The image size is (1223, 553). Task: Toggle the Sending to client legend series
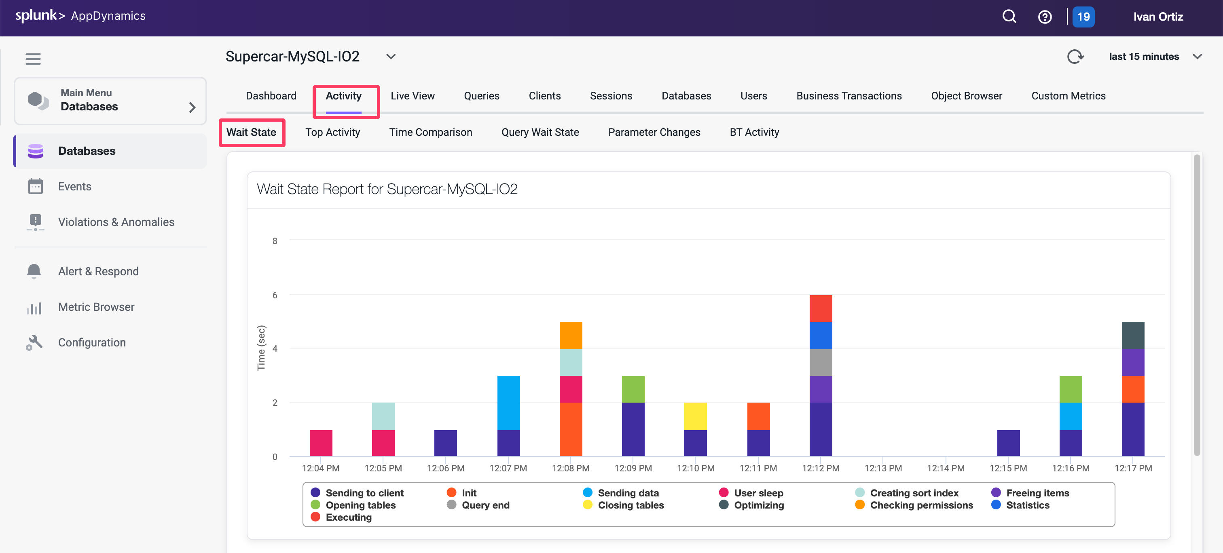point(364,493)
